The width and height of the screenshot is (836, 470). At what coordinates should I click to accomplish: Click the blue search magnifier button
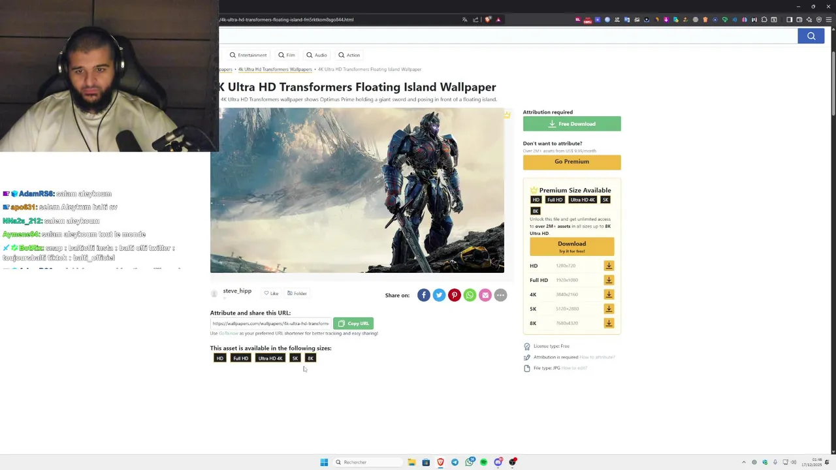811,36
